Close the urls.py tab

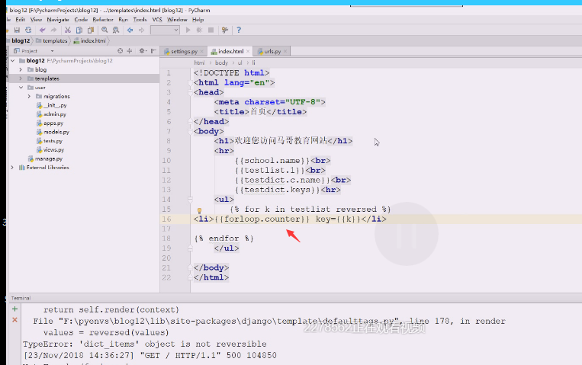tap(285, 52)
